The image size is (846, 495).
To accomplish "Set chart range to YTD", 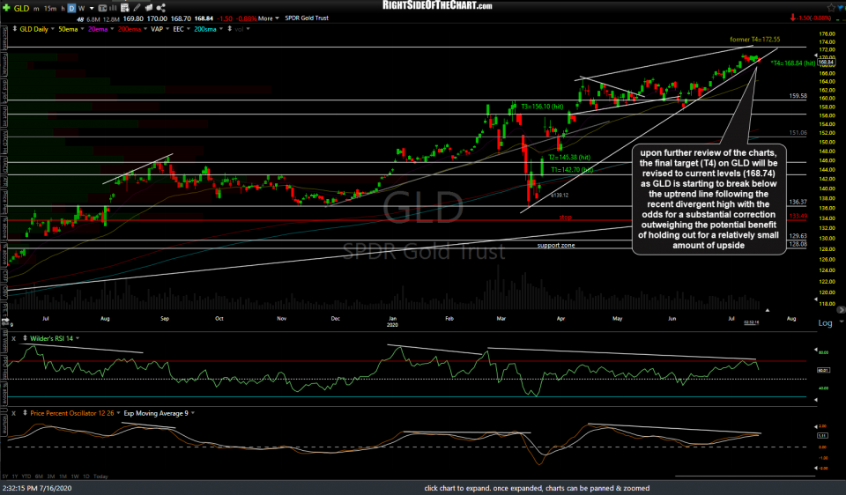I will tap(26, 477).
